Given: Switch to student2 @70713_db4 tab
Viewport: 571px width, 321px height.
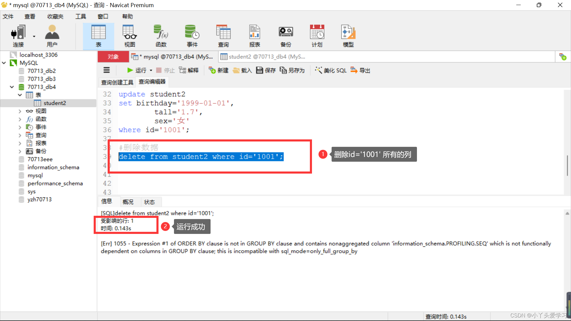Looking at the screenshot, I should (x=263, y=57).
